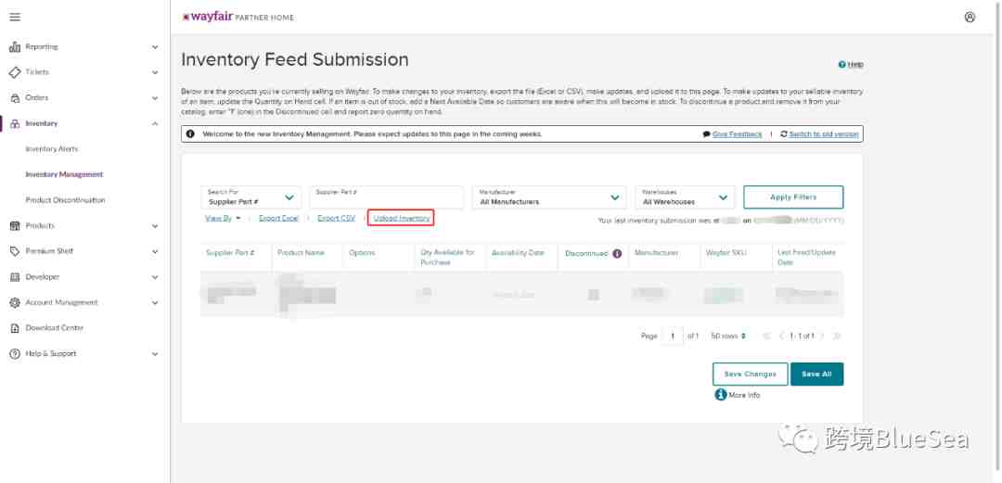This screenshot has height=483, width=1002.
Task: Expand the Reporting menu chevron
Action: tap(155, 46)
